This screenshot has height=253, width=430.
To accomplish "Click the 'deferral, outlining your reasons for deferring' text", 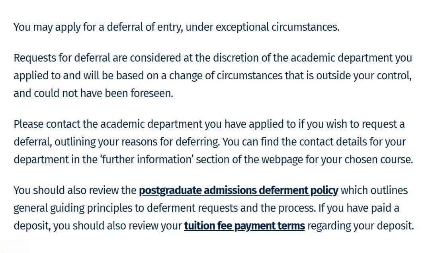I will click(x=117, y=142).
